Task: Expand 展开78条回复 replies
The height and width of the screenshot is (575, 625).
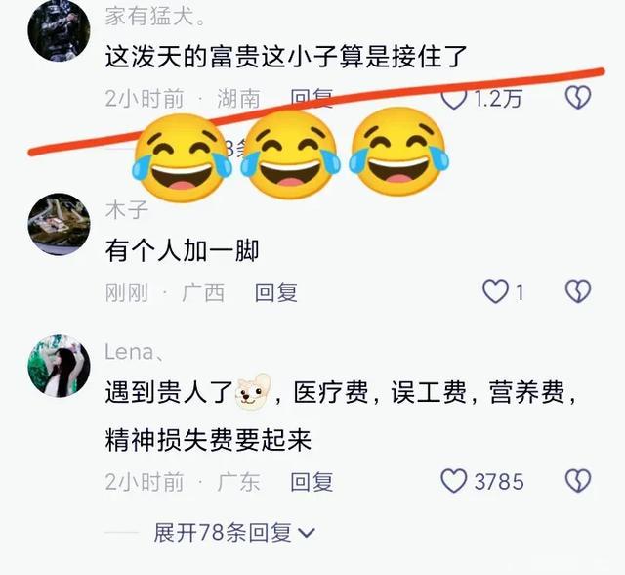Action: point(234,532)
